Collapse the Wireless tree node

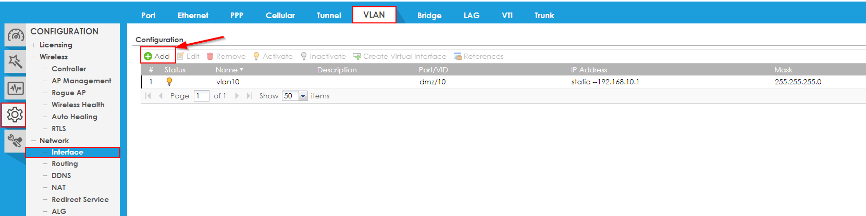tap(33, 57)
